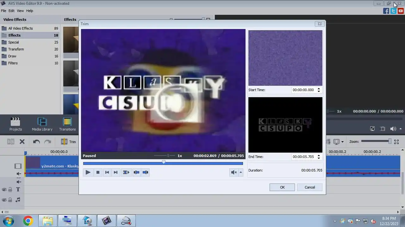The image size is (405, 227).
Task: Open the Help menu
Action: [29, 11]
